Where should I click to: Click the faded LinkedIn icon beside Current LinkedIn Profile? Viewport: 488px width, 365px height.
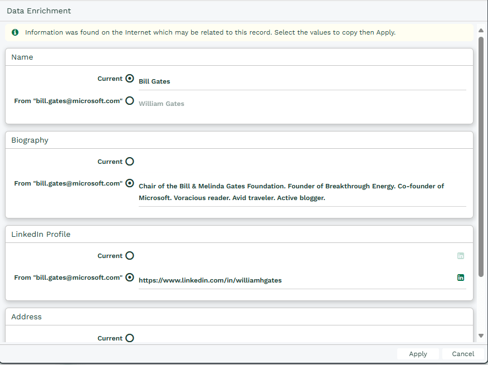[461, 256]
